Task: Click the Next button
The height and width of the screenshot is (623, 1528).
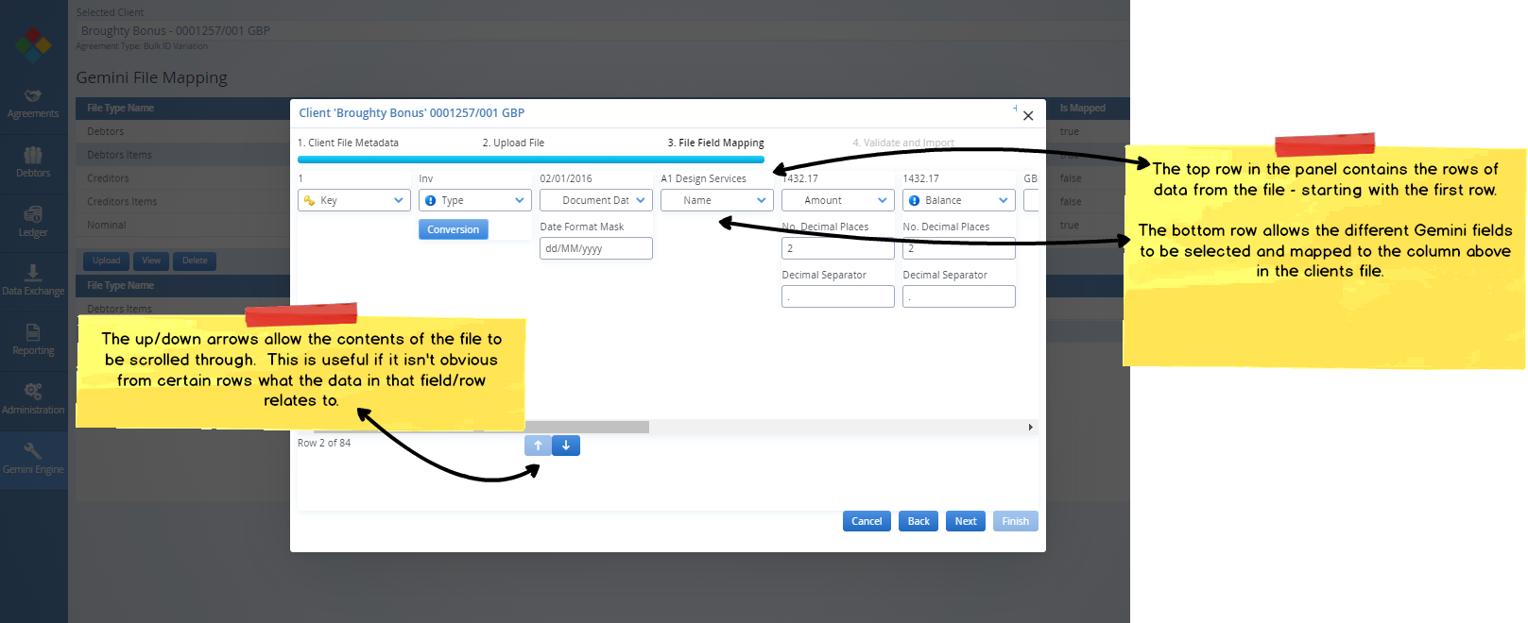Action: (966, 521)
